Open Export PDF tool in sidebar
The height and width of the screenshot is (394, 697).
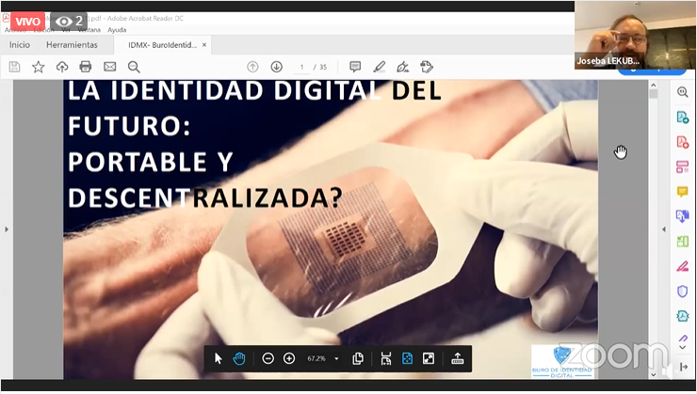pyautogui.click(x=682, y=118)
